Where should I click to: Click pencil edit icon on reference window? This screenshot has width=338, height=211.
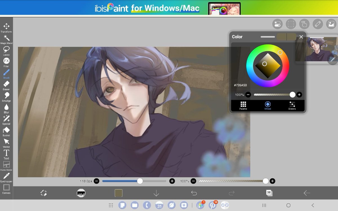[x=332, y=59]
